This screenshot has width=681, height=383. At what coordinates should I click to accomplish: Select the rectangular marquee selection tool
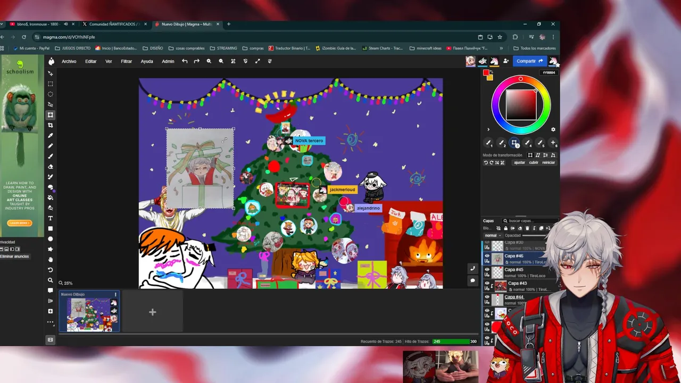coord(51,84)
